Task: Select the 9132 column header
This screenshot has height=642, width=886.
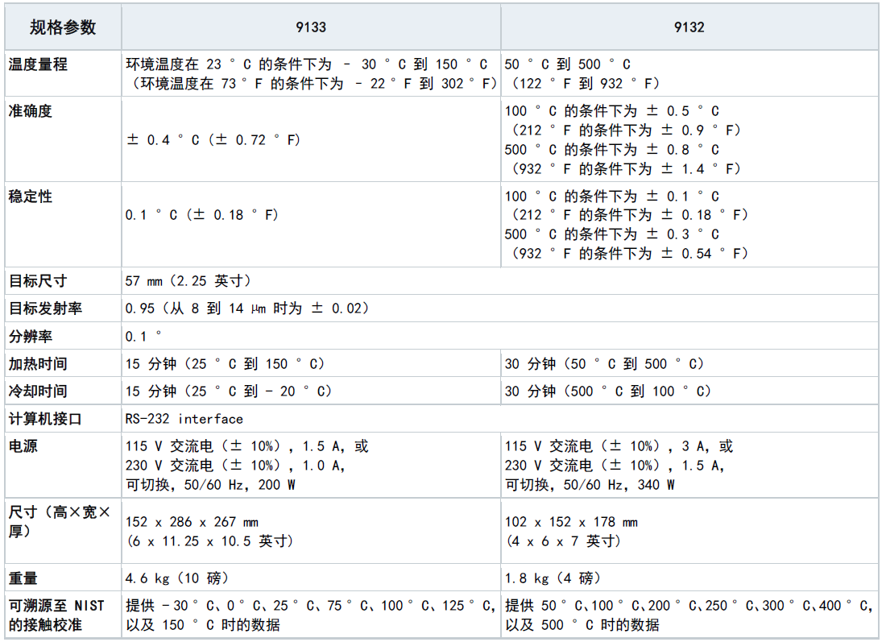Action: click(689, 27)
